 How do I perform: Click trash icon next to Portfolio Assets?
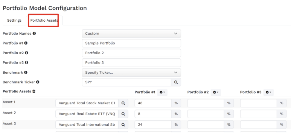point(34,91)
